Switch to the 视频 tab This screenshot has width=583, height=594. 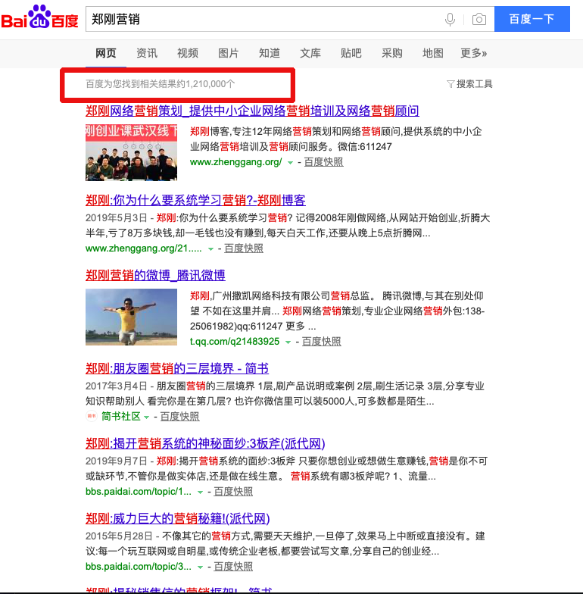(x=188, y=53)
